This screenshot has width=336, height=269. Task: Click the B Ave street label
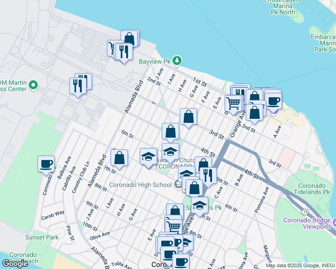(x=239, y=180)
